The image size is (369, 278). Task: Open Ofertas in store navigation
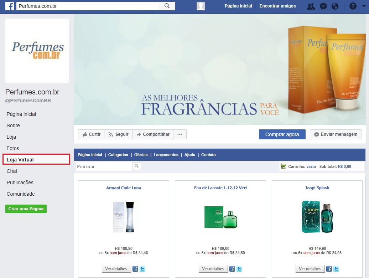click(141, 155)
